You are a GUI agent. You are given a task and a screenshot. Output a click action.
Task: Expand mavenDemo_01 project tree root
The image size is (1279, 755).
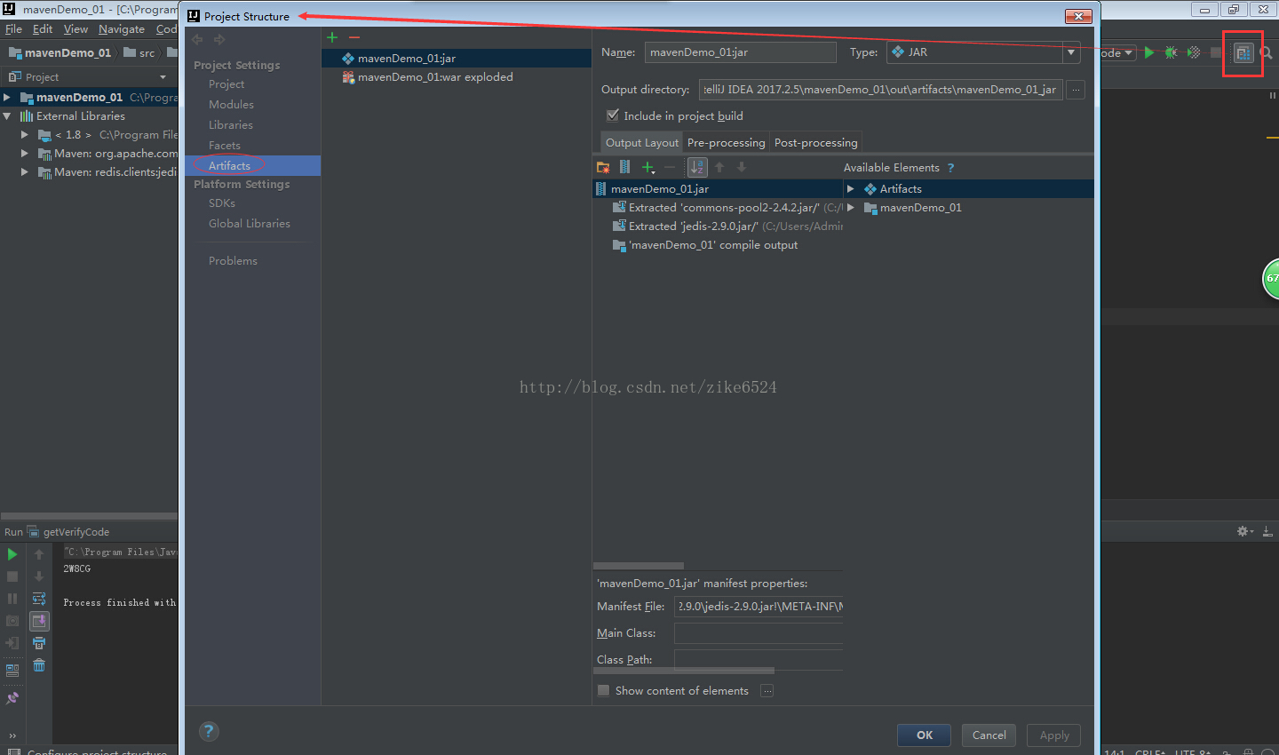[x=7, y=97]
